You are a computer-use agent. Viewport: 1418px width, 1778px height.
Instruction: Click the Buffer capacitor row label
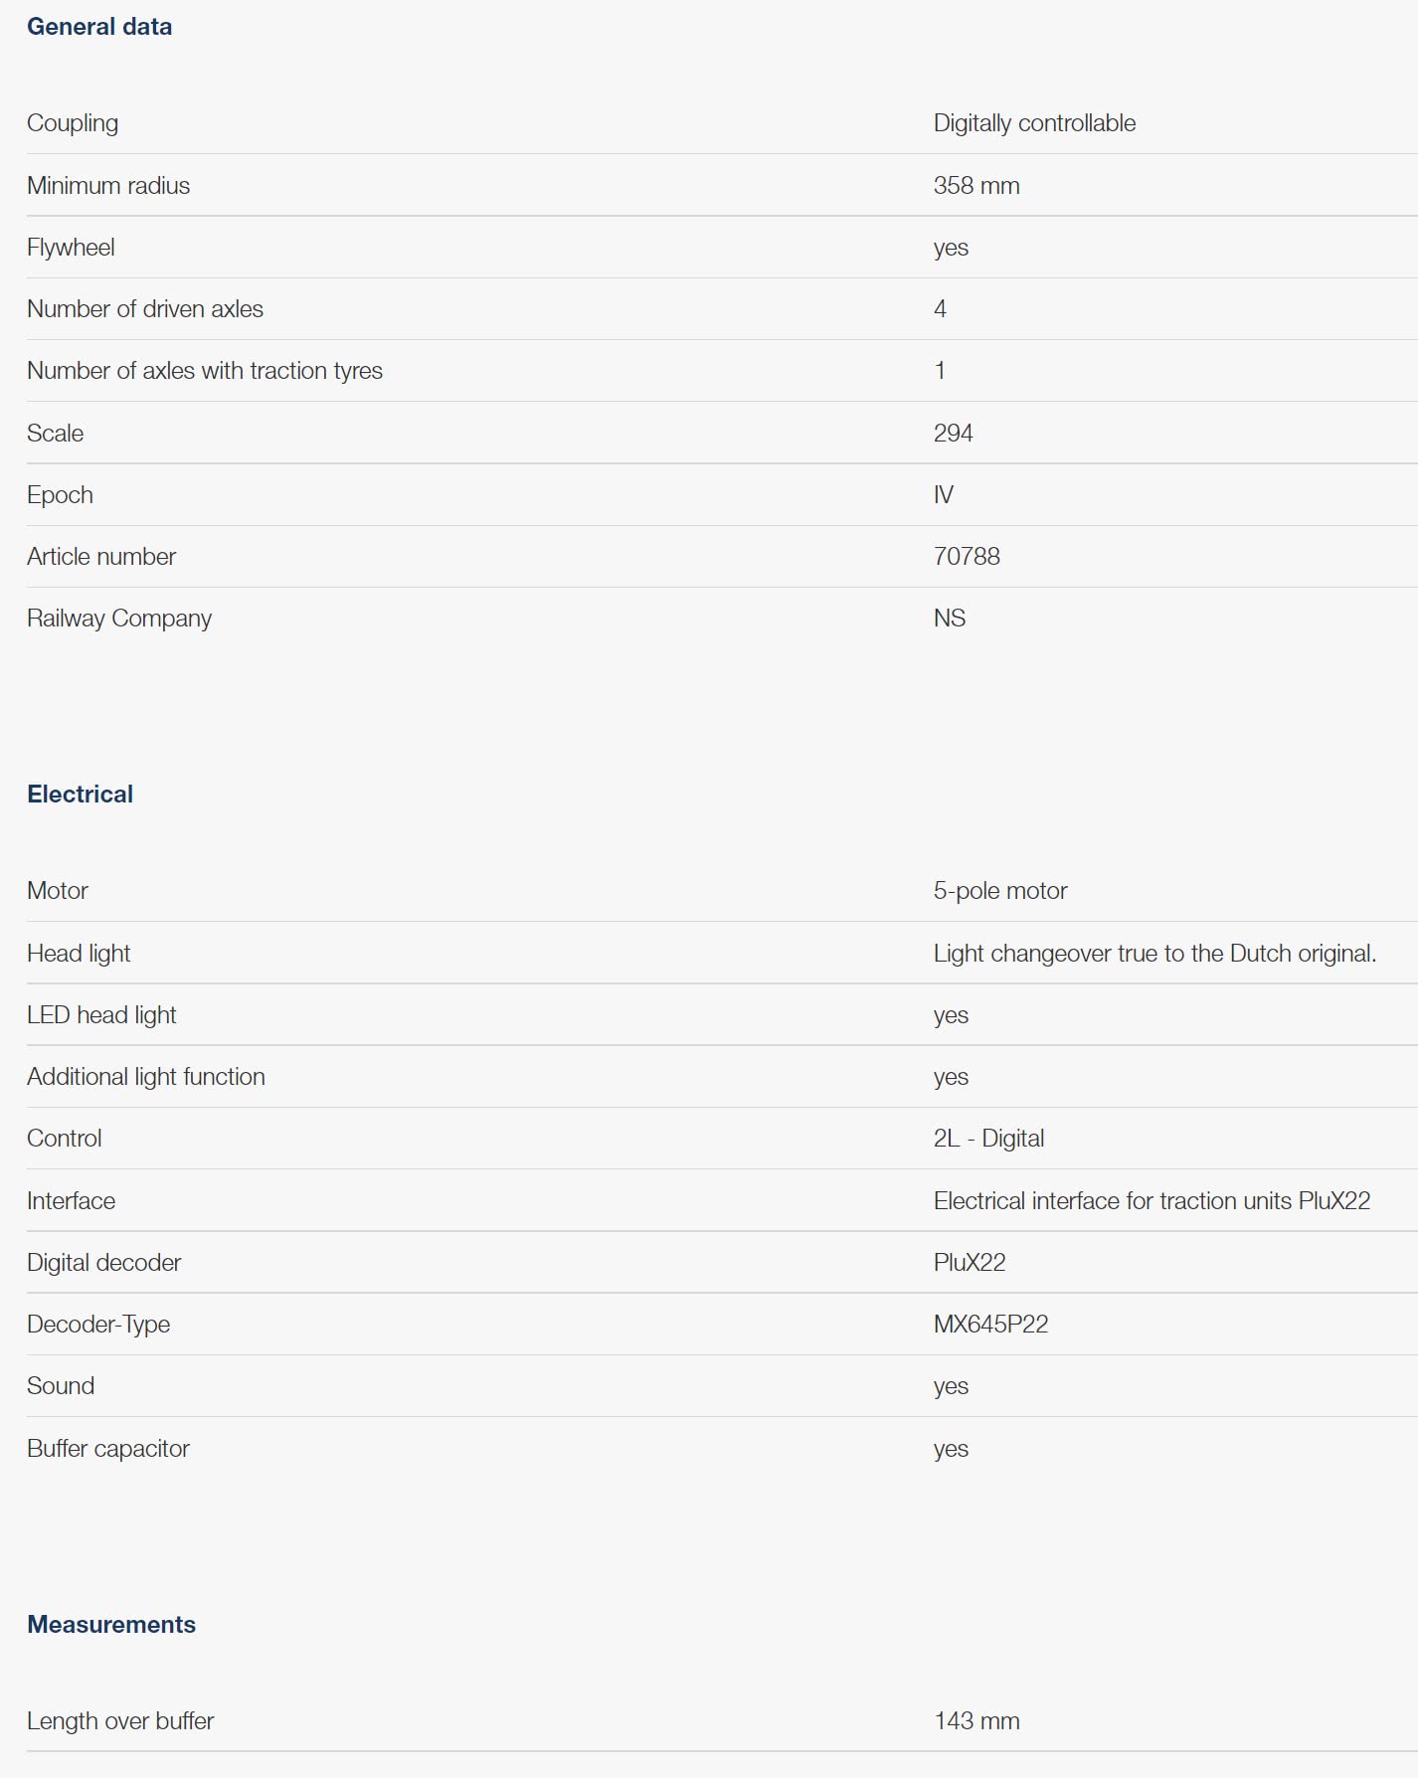(108, 1449)
